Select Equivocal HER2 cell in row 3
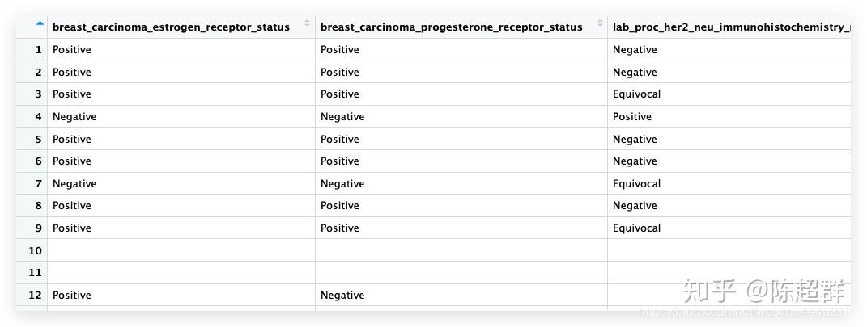Viewport: 867px width, 327px height. tap(636, 94)
